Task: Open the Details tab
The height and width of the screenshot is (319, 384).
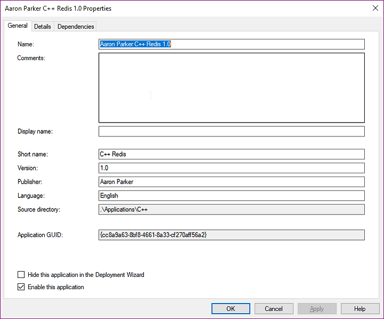Action: coord(43,27)
